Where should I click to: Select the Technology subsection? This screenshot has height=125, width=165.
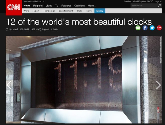click(x=49, y=11)
